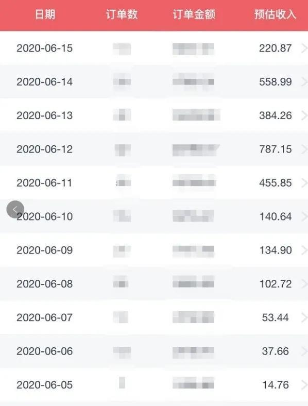Tap chevron at the 140.64 row

(x=304, y=216)
